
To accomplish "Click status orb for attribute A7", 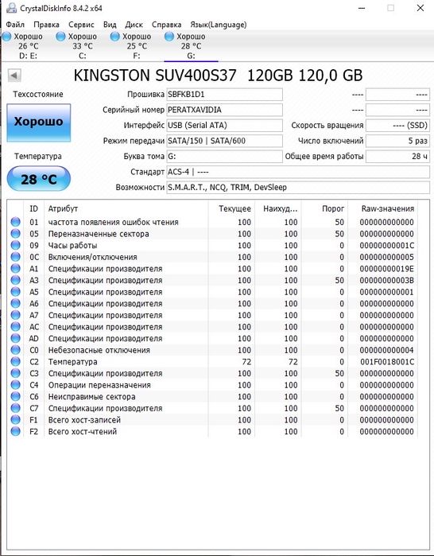I will 16,315.
